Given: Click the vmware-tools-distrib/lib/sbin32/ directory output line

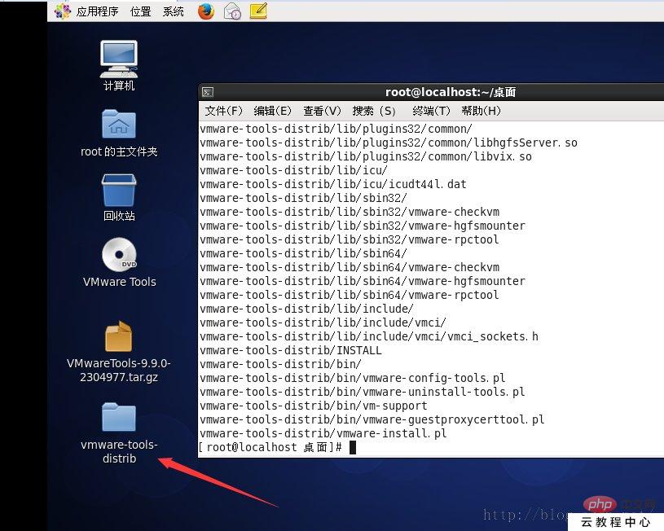Looking at the screenshot, I should [303, 198].
